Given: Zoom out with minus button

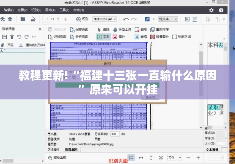Looking at the screenshot, I should tap(188, 158).
